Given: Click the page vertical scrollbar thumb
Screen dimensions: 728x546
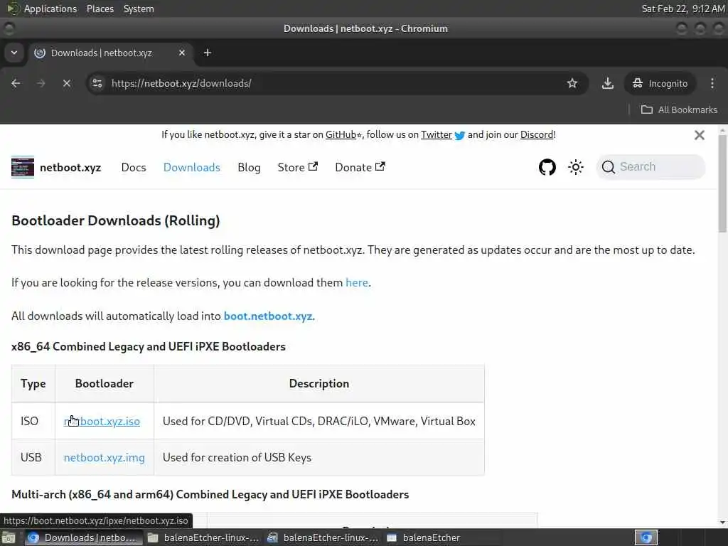Looking at the screenshot, I should tap(722, 183).
